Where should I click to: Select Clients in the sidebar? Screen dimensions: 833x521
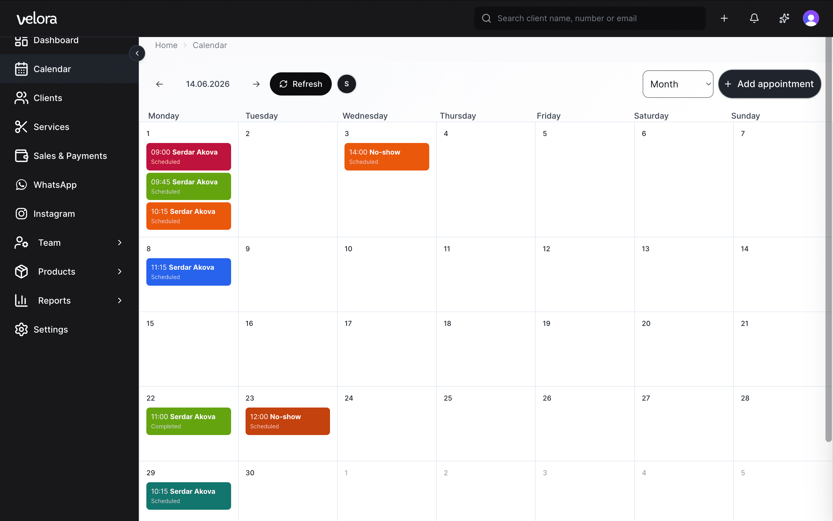pos(69,98)
